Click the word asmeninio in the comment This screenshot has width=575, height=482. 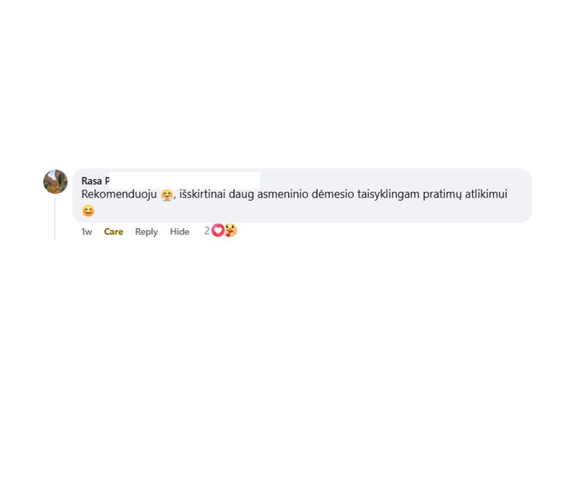tap(283, 194)
